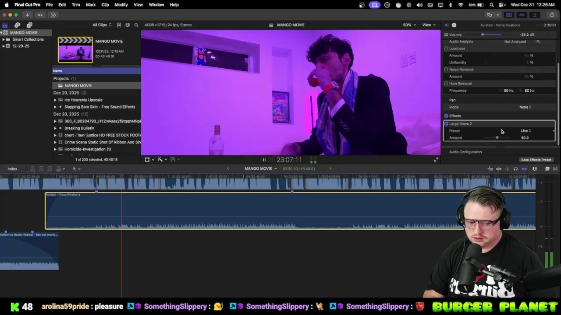
Task: Open the MANGO MOVIE timeline title dropdown
Action: coord(261,169)
